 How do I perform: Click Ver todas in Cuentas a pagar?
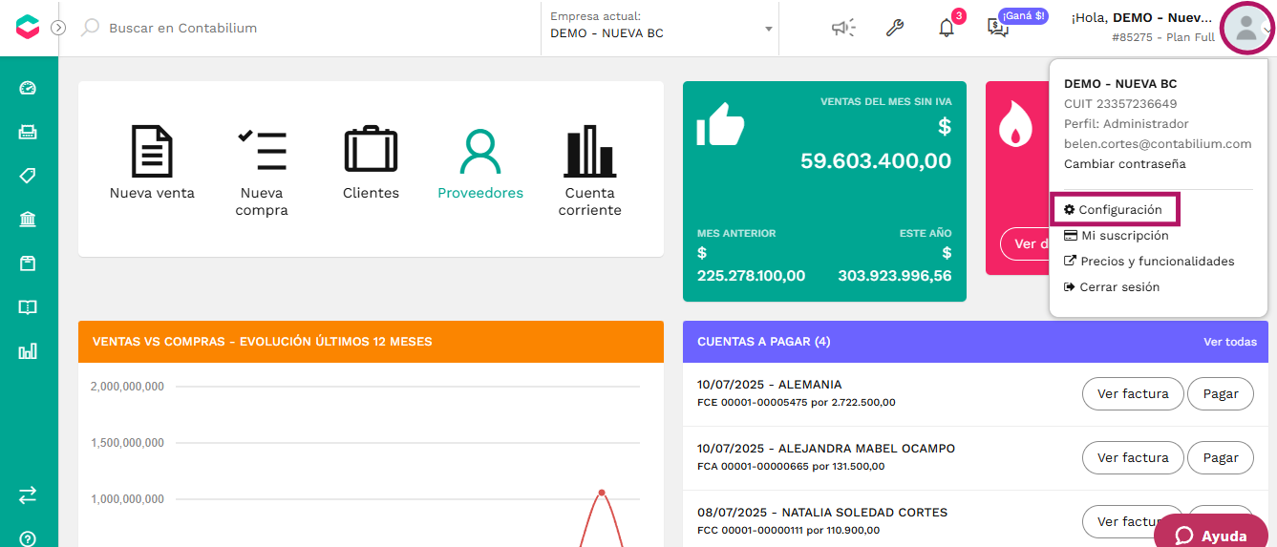pyautogui.click(x=1230, y=342)
